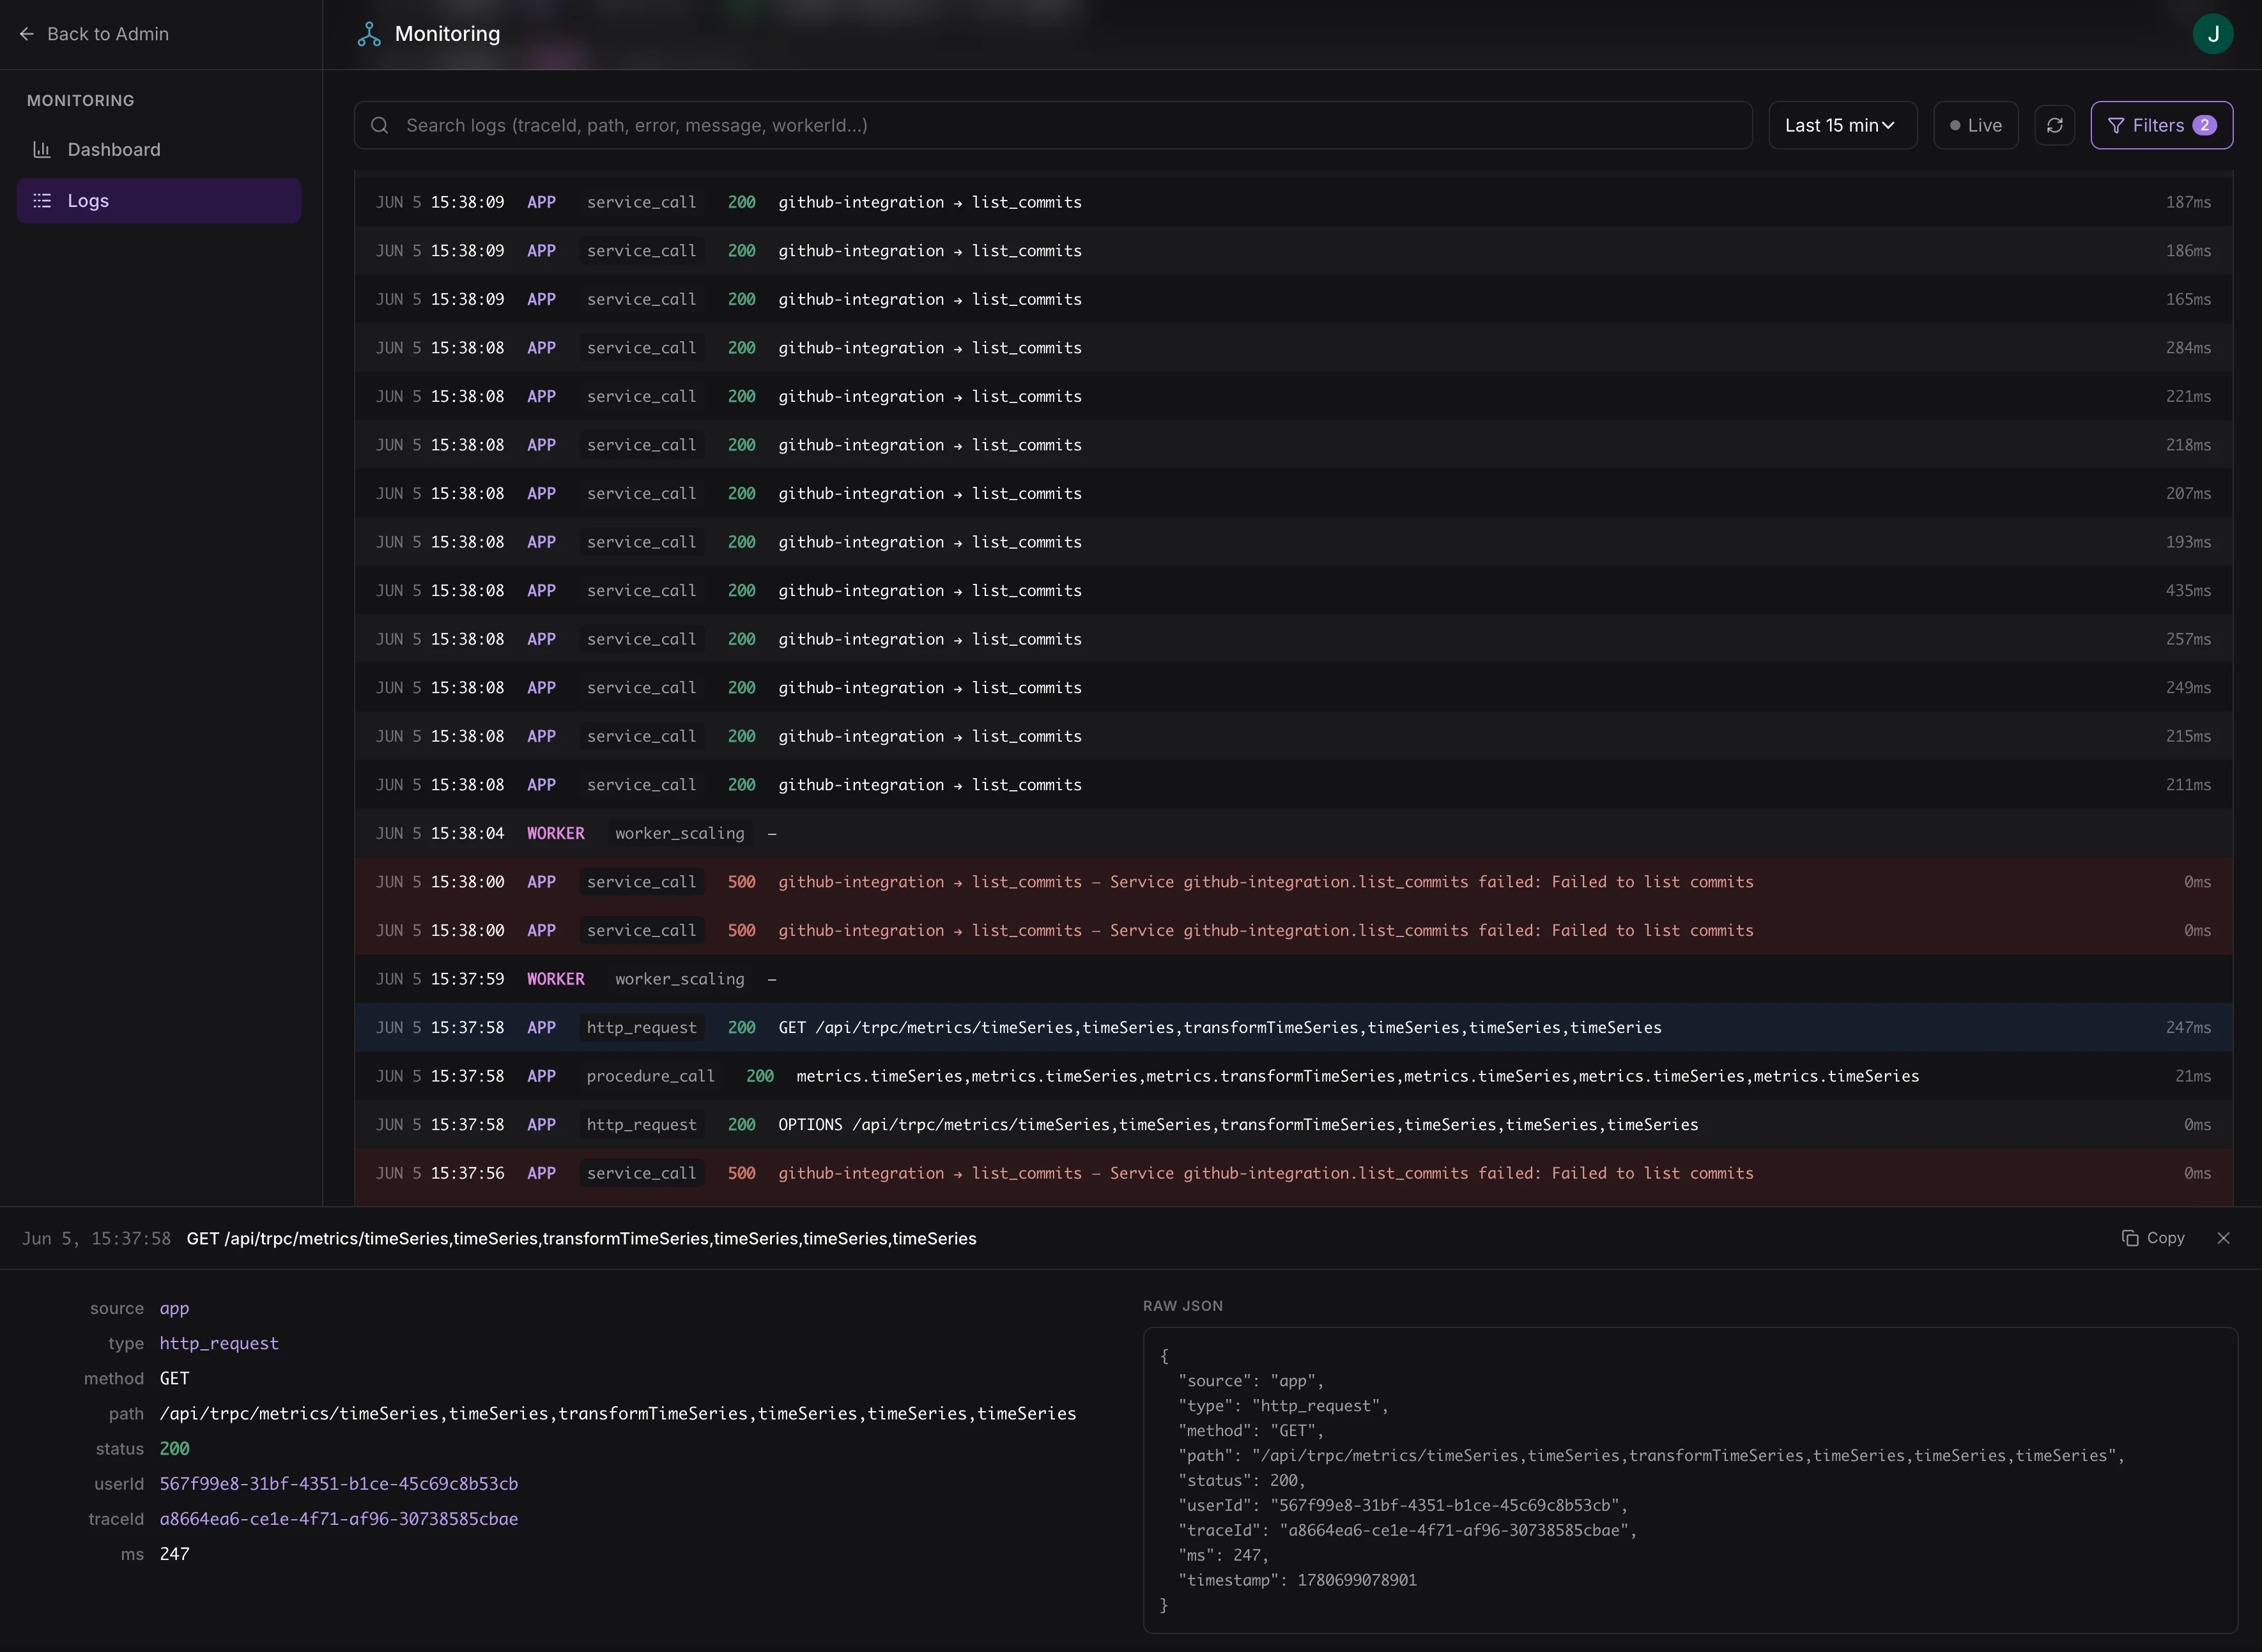Click the Filters funnel icon

[2116, 125]
